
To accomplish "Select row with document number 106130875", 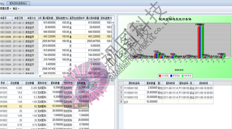I will click(56, 55).
